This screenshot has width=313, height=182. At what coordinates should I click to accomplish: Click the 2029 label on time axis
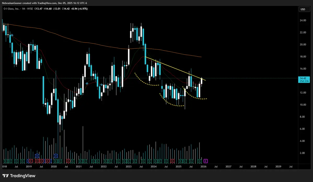click(x=278, y=166)
